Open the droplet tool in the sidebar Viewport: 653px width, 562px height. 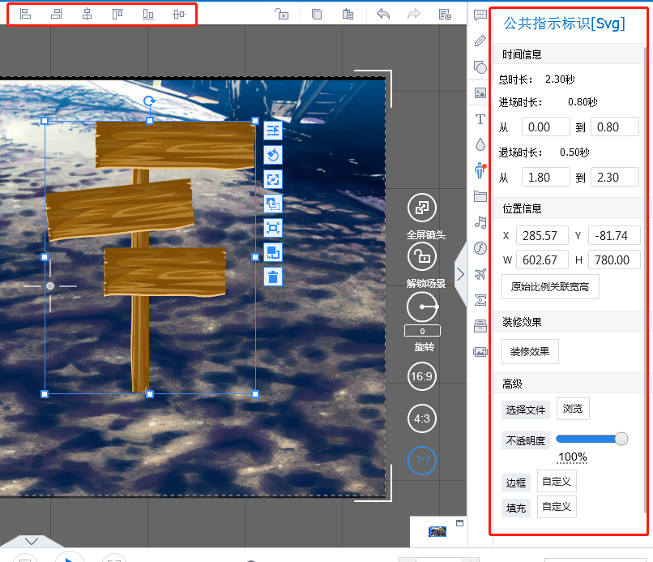[480, 144]
